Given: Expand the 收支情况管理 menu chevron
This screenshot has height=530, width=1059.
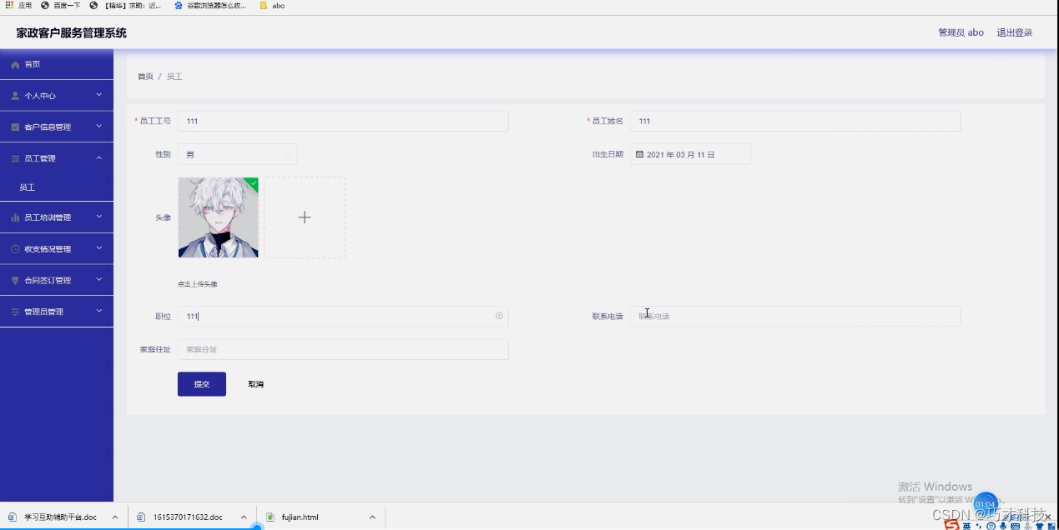Looking at the screenshot, I should click(99, 248).
